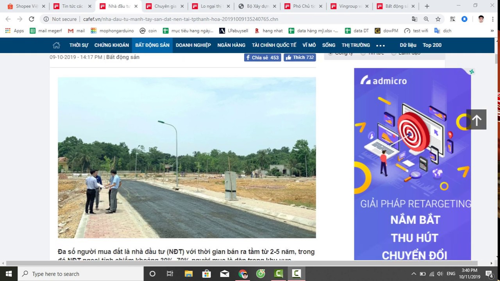Open Chrome three-dot menu
This screenshot has width=500, height=281.
493,19
